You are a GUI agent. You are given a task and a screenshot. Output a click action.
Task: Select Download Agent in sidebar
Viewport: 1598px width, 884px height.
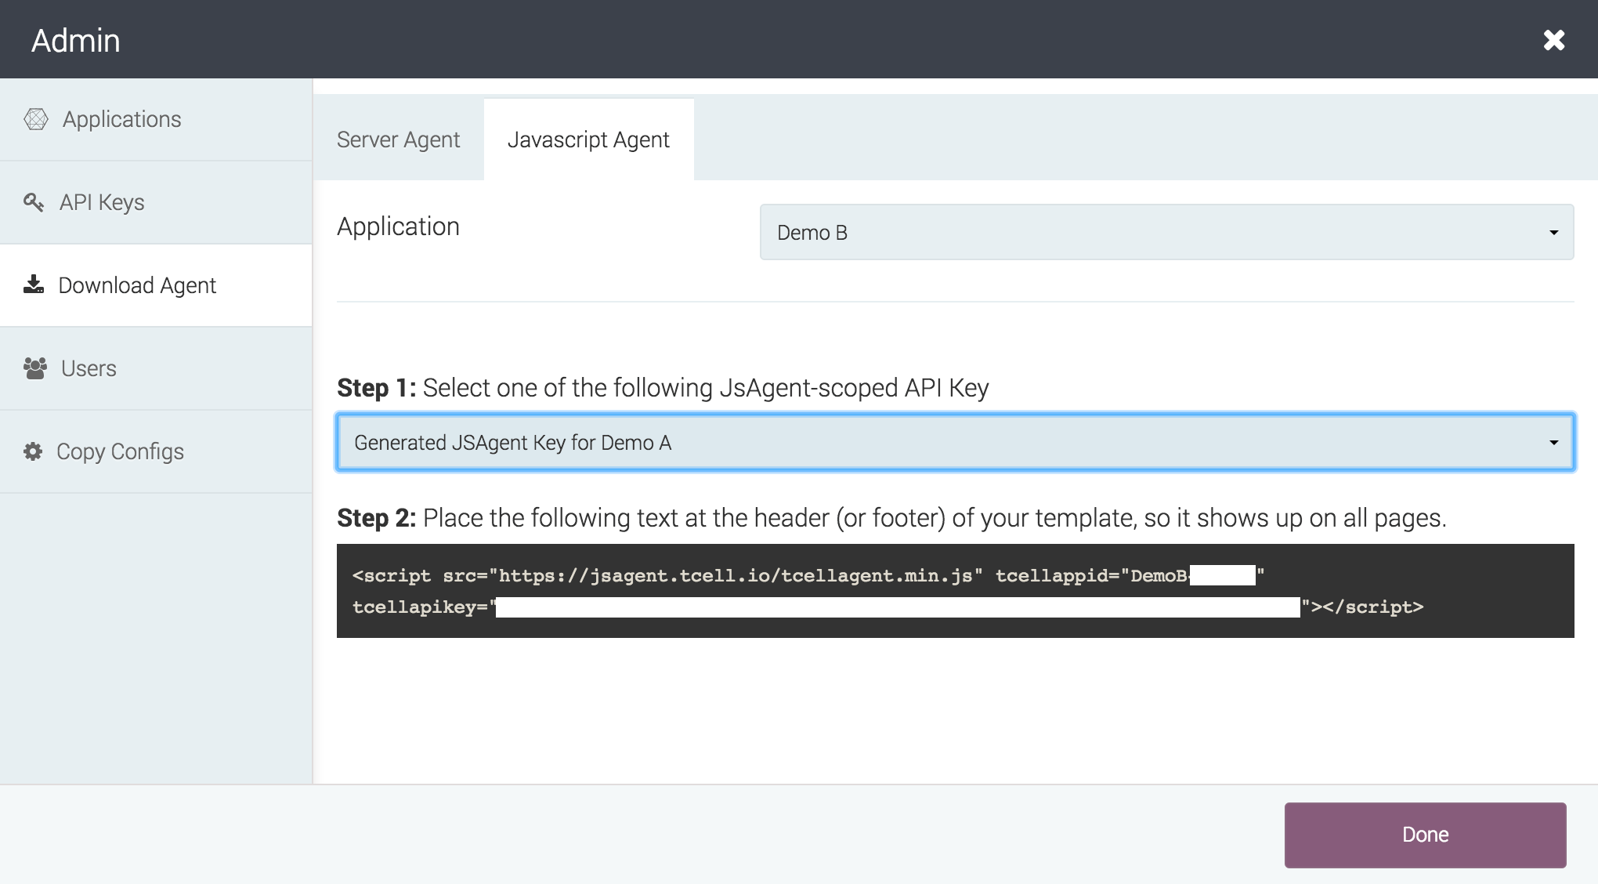156,285
